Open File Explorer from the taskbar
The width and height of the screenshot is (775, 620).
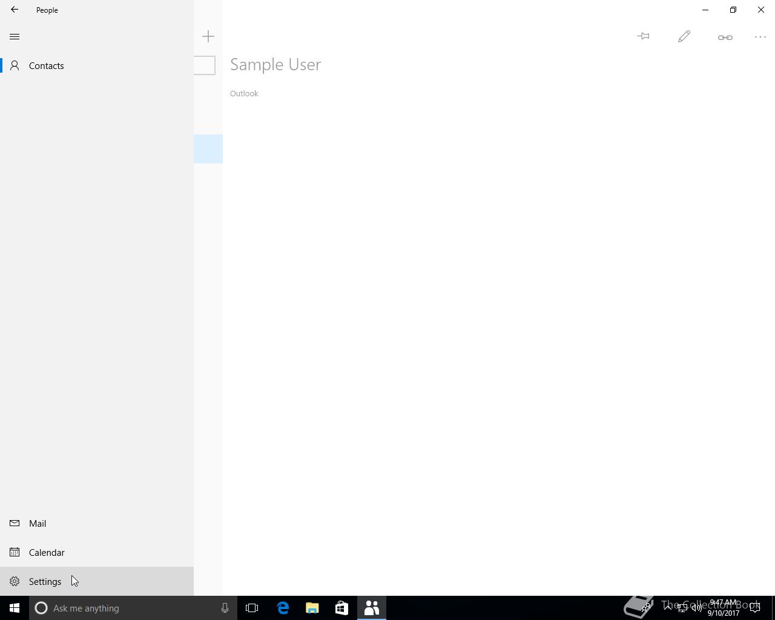pyautogui.click(x=312, y=608)
